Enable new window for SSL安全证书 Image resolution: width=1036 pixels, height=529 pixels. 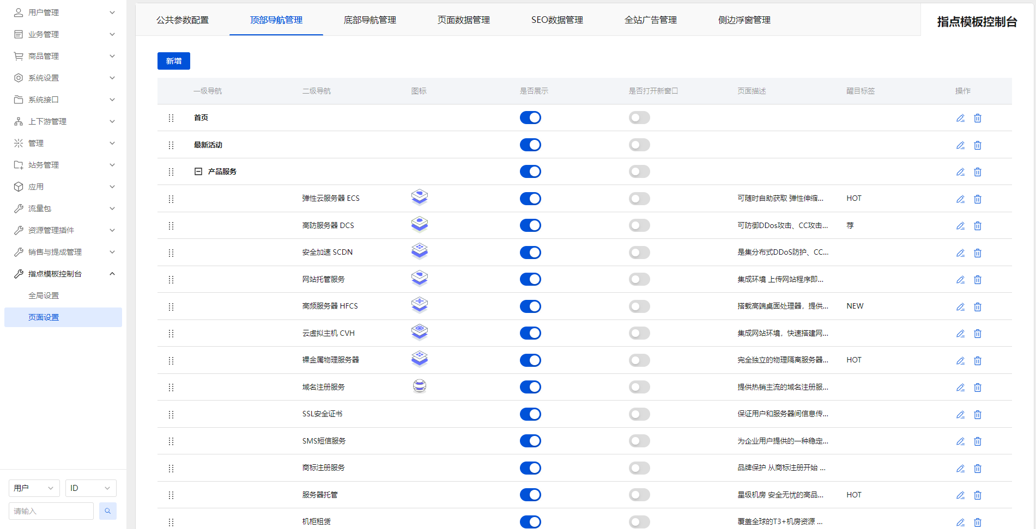tap(639, 414)
